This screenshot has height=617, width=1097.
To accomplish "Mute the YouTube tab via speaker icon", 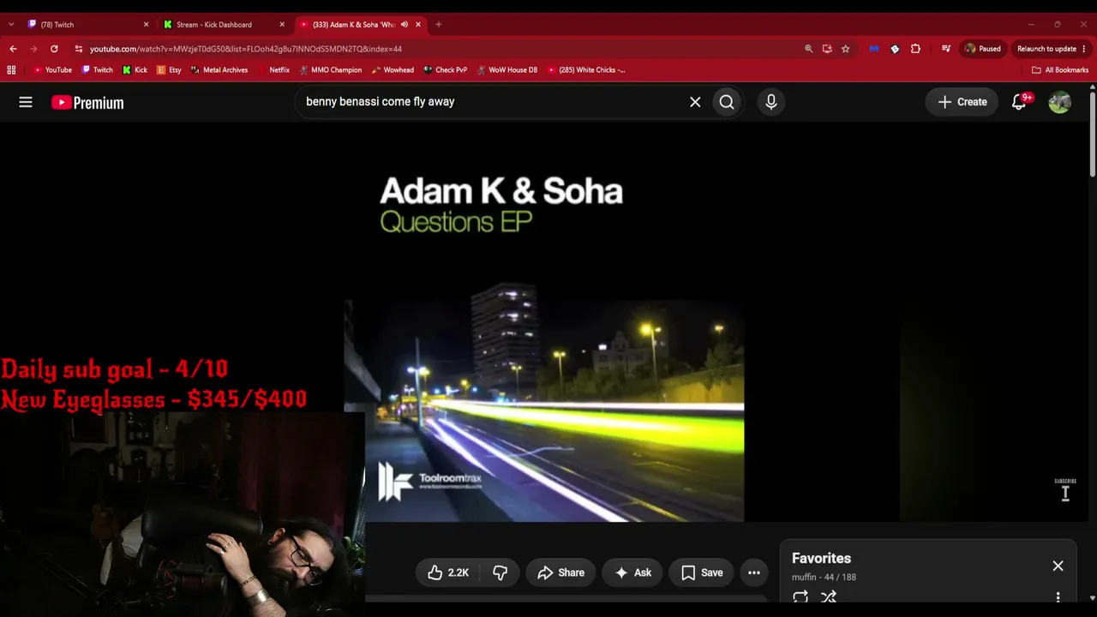I will (x=404, y=24).
